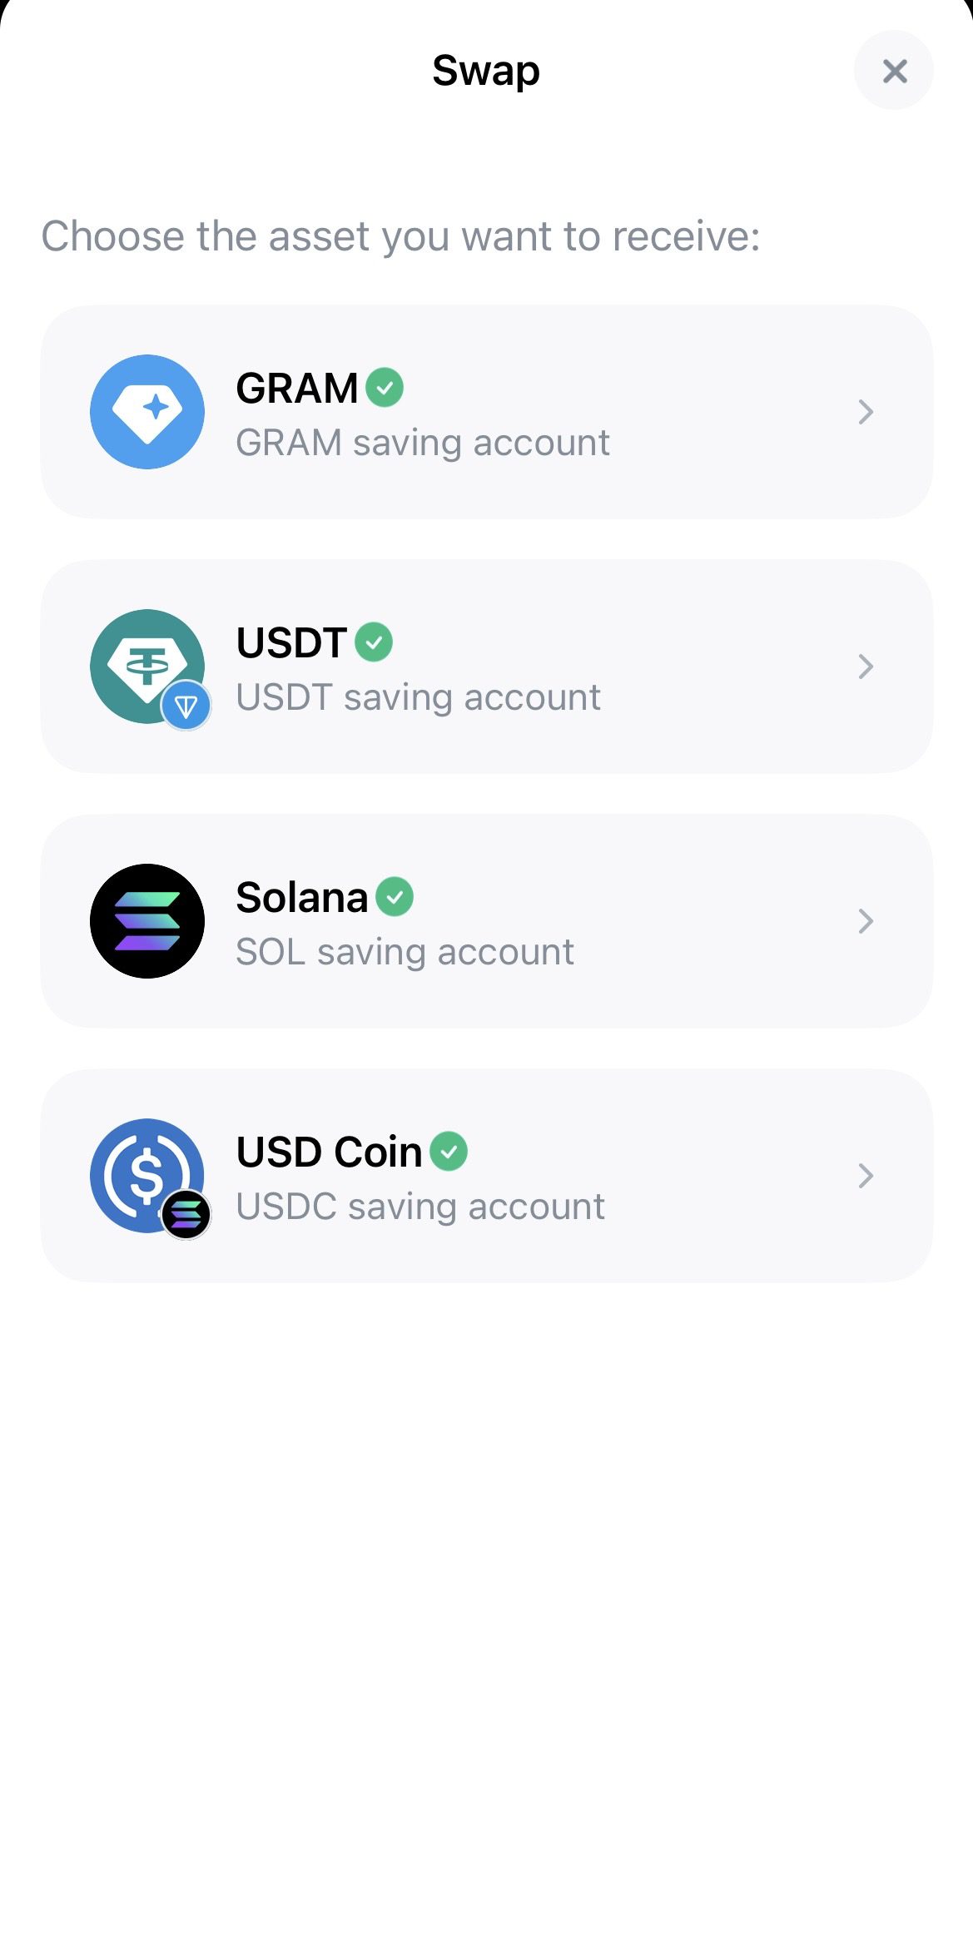
Task: Tap the black Solana logo icon
Action: pyautogui.click(x=147, y=921)
